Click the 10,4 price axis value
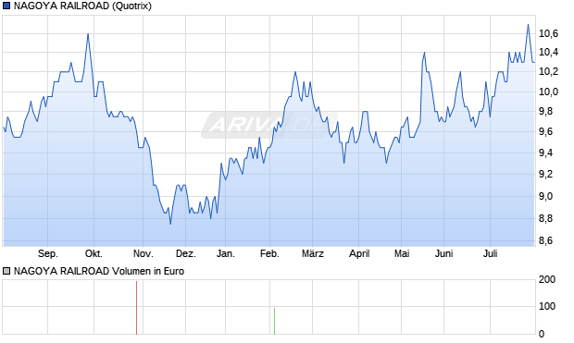The height and width of the screenshot is (343, 574). 548,53
